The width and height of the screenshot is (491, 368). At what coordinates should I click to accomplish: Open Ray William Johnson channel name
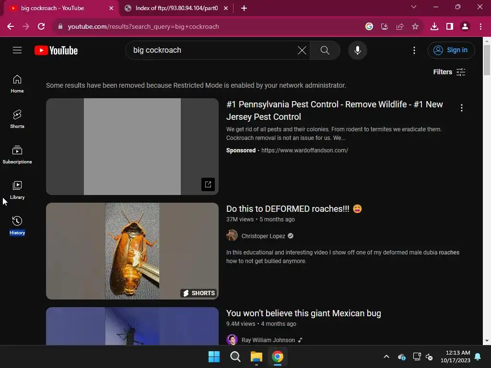(x=268, y=340)
